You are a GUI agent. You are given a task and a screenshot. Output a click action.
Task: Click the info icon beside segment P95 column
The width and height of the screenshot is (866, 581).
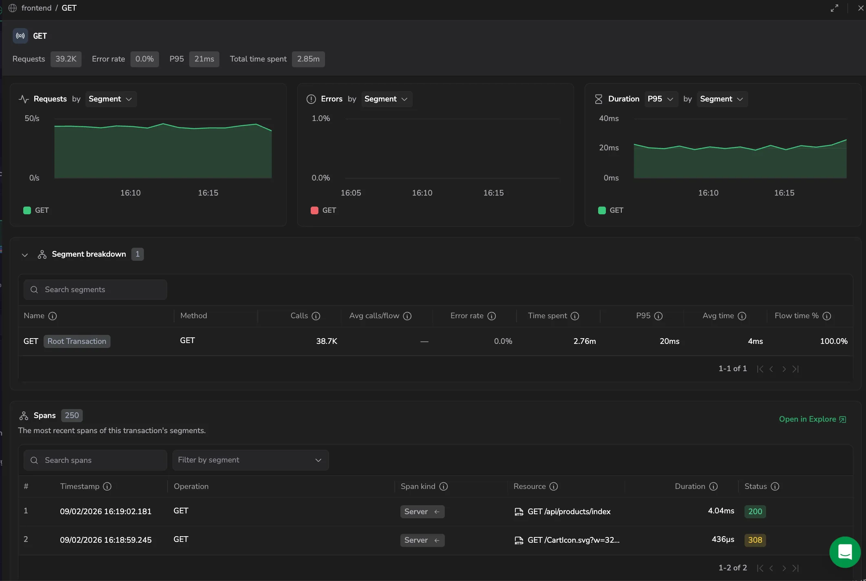point(658,316)
